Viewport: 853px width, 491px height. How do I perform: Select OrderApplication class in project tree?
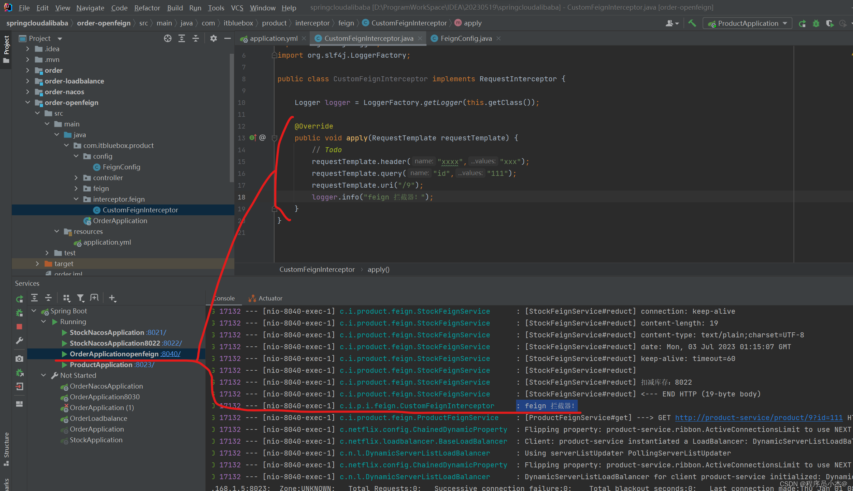[120, 221]
